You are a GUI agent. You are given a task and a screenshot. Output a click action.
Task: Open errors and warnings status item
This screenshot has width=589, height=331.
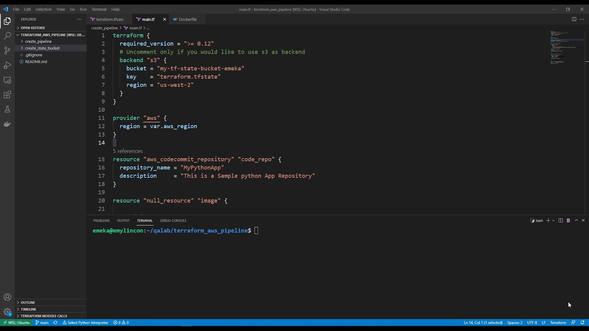click(121, 323)
